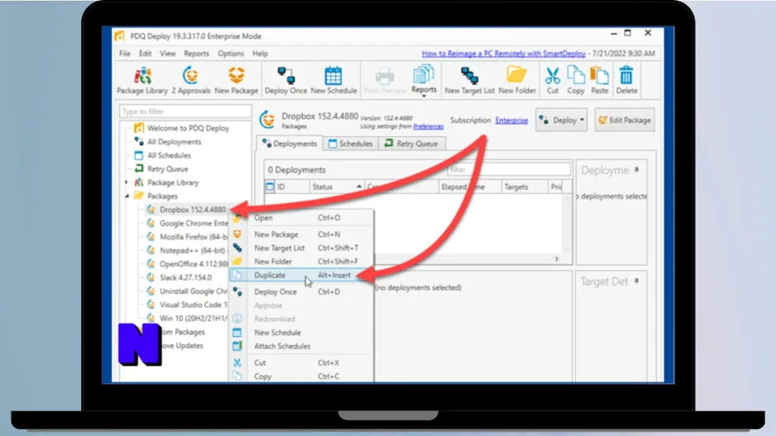Click the Print Preview toolbar icon

pyautogui.click(x=384, y=80)
